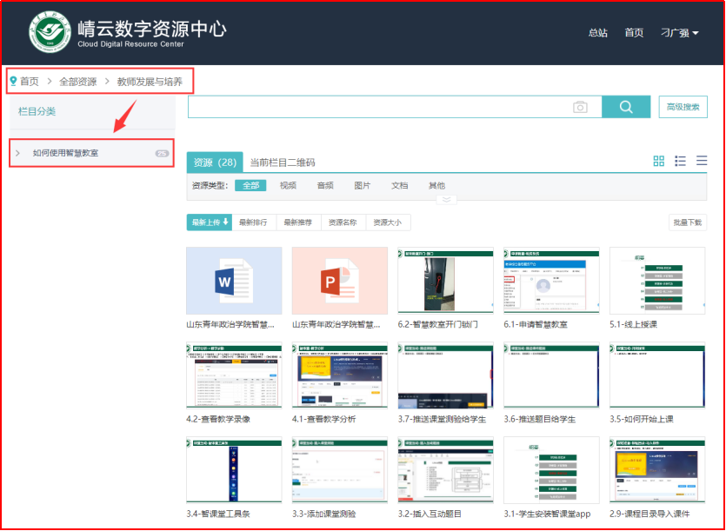Screen dimensions: 726x531
Task: Switch to grid thumbnail view
Action: (x=659, y=162)
